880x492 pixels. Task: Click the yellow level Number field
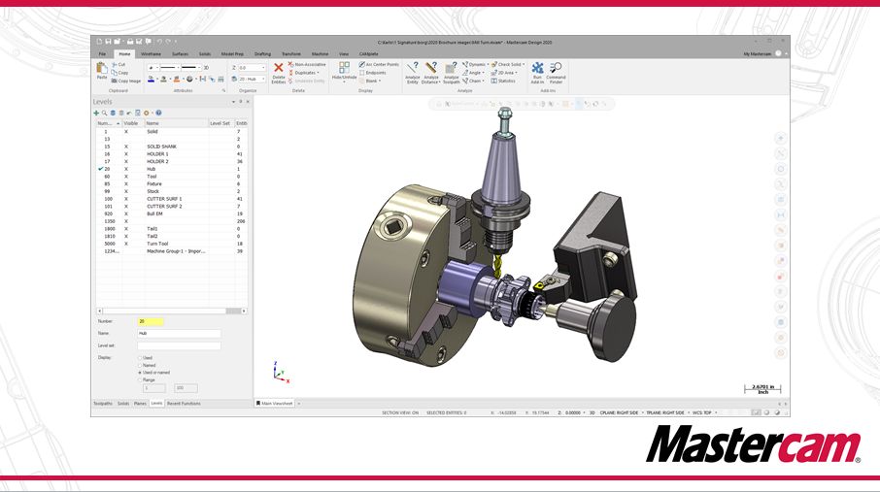[x=151, y=321]
